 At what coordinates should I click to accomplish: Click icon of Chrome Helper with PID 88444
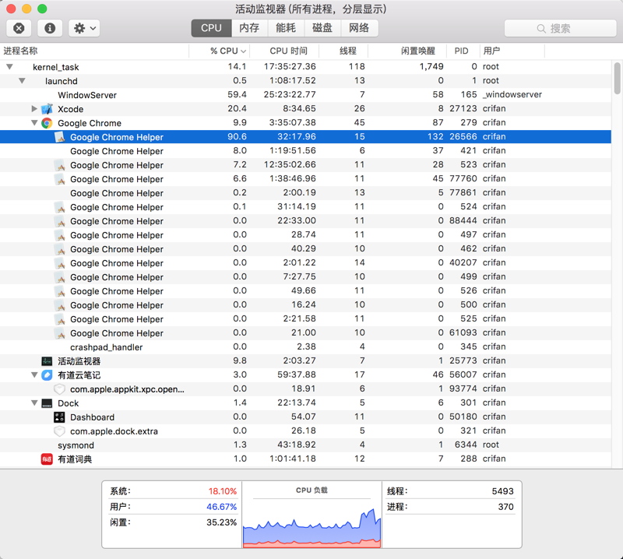click(x=60, y=221)
